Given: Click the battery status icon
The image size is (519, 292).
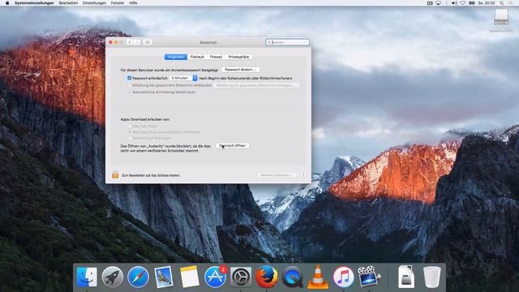Looking at the screenshot, I should coord(472,3).
